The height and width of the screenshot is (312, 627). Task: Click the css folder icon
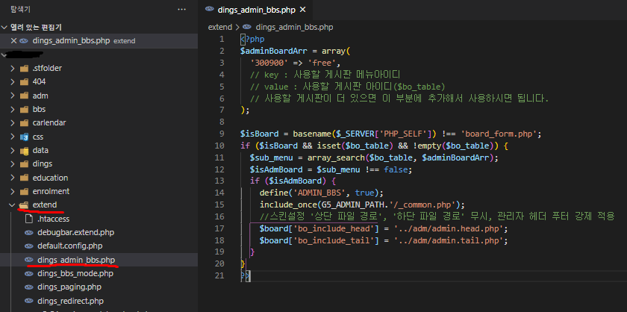[x=25, y=137]
